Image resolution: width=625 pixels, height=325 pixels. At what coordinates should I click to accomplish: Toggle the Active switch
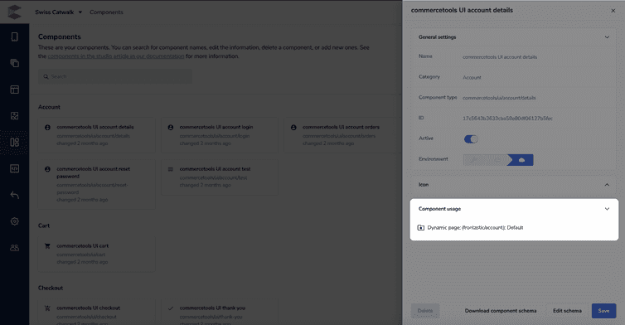(x=471, y=138)
